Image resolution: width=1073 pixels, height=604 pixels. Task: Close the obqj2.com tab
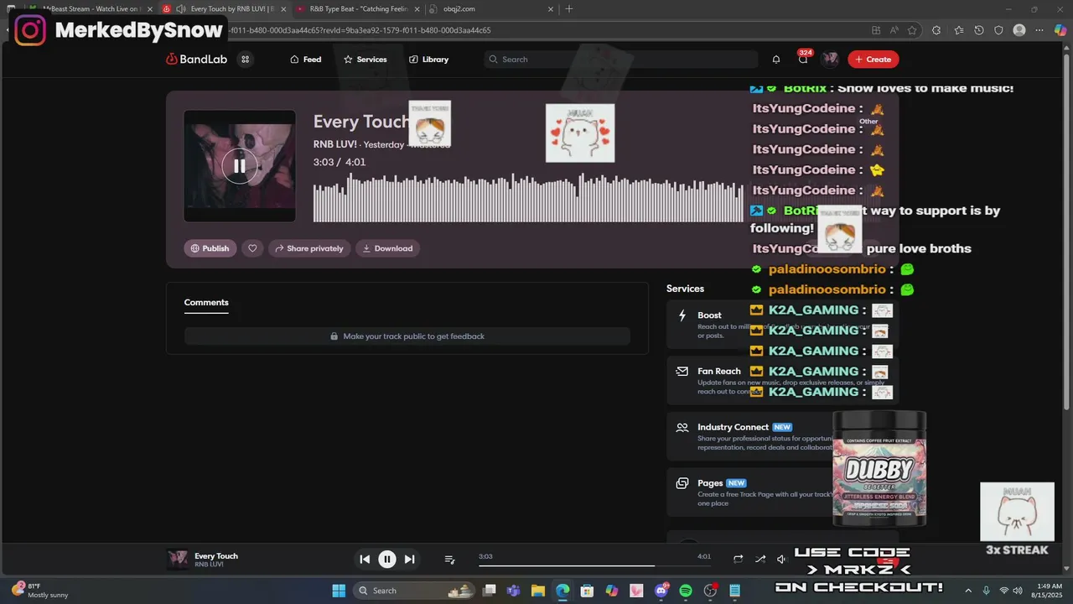click(551, 9)
